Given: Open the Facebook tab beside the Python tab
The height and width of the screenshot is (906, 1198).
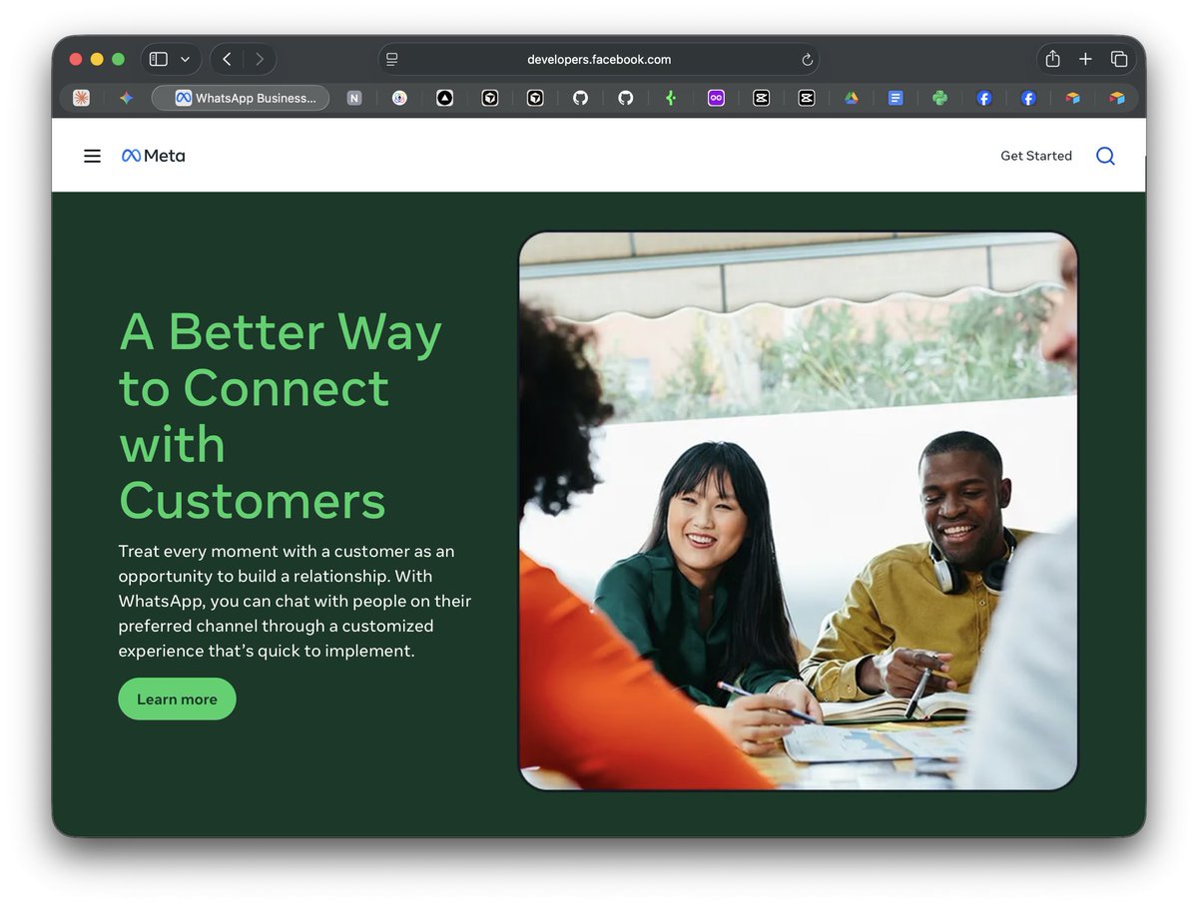Looking at the screenshot, I should [984, 98].
